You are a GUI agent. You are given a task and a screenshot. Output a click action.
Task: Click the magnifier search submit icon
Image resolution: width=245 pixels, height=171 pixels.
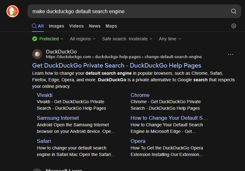click(234, 11)
